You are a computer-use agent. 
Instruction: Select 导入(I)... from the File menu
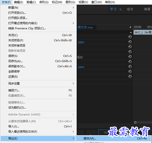tap(38, 126)
